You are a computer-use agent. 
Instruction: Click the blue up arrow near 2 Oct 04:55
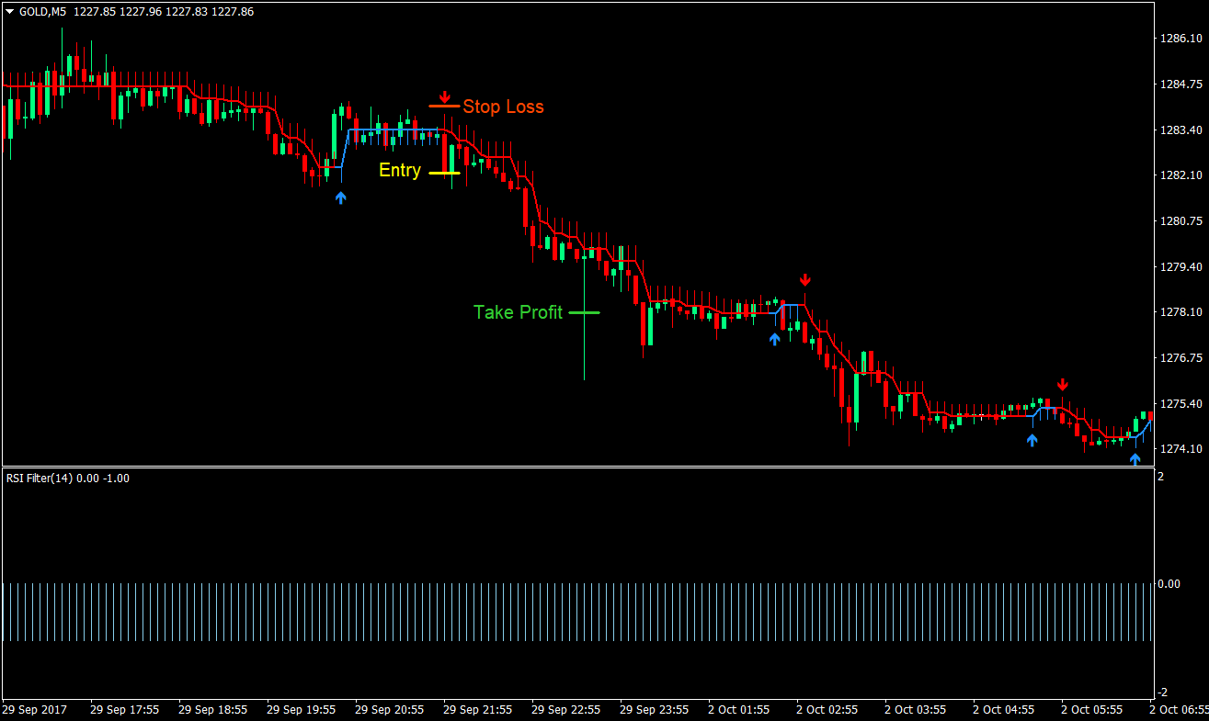pos(1032,440)
